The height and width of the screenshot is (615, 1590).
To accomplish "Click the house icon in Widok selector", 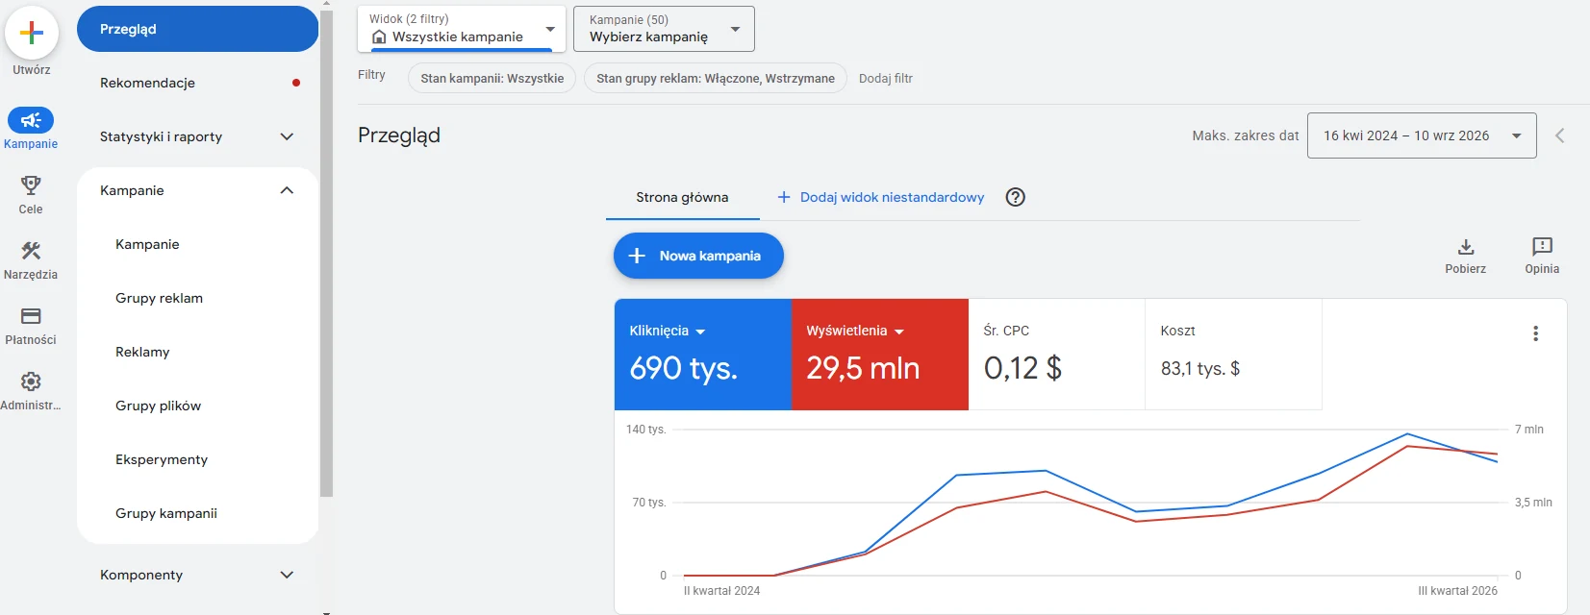I will (379, 37).
